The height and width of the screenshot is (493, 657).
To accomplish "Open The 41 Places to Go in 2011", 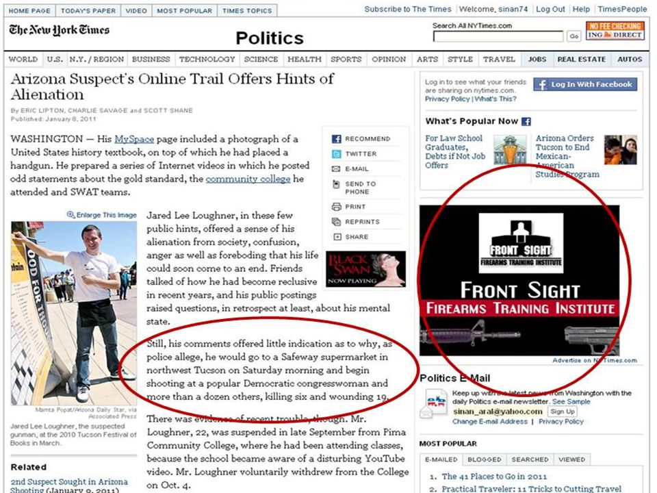I will (x=494, y=477).
